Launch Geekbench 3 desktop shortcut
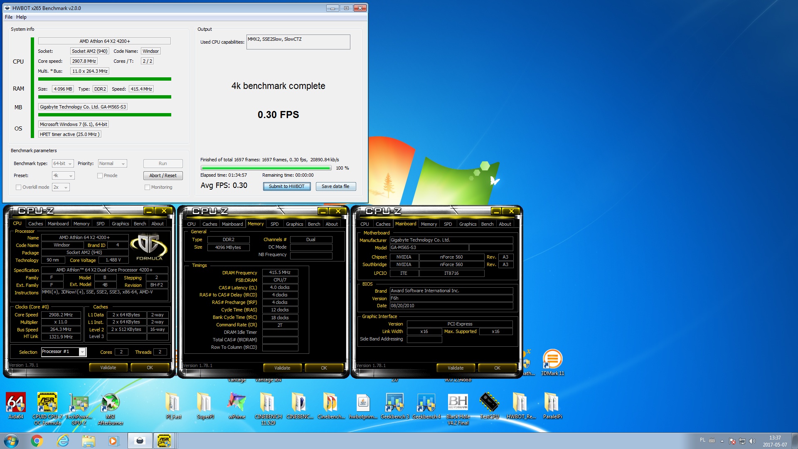Image resolution: width=798 pixels, height=449 pixels. [x=394, y=405]
